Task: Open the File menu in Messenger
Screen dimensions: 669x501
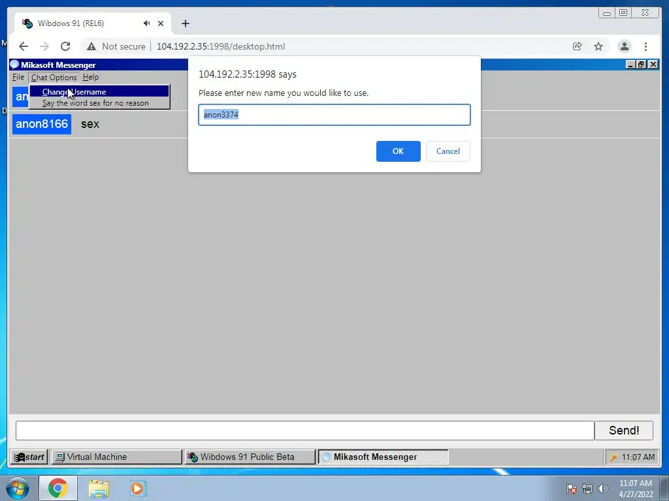Action: tap(18, 77)
